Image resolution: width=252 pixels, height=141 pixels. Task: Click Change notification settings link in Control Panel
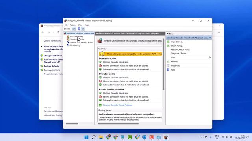pos(53,56)
